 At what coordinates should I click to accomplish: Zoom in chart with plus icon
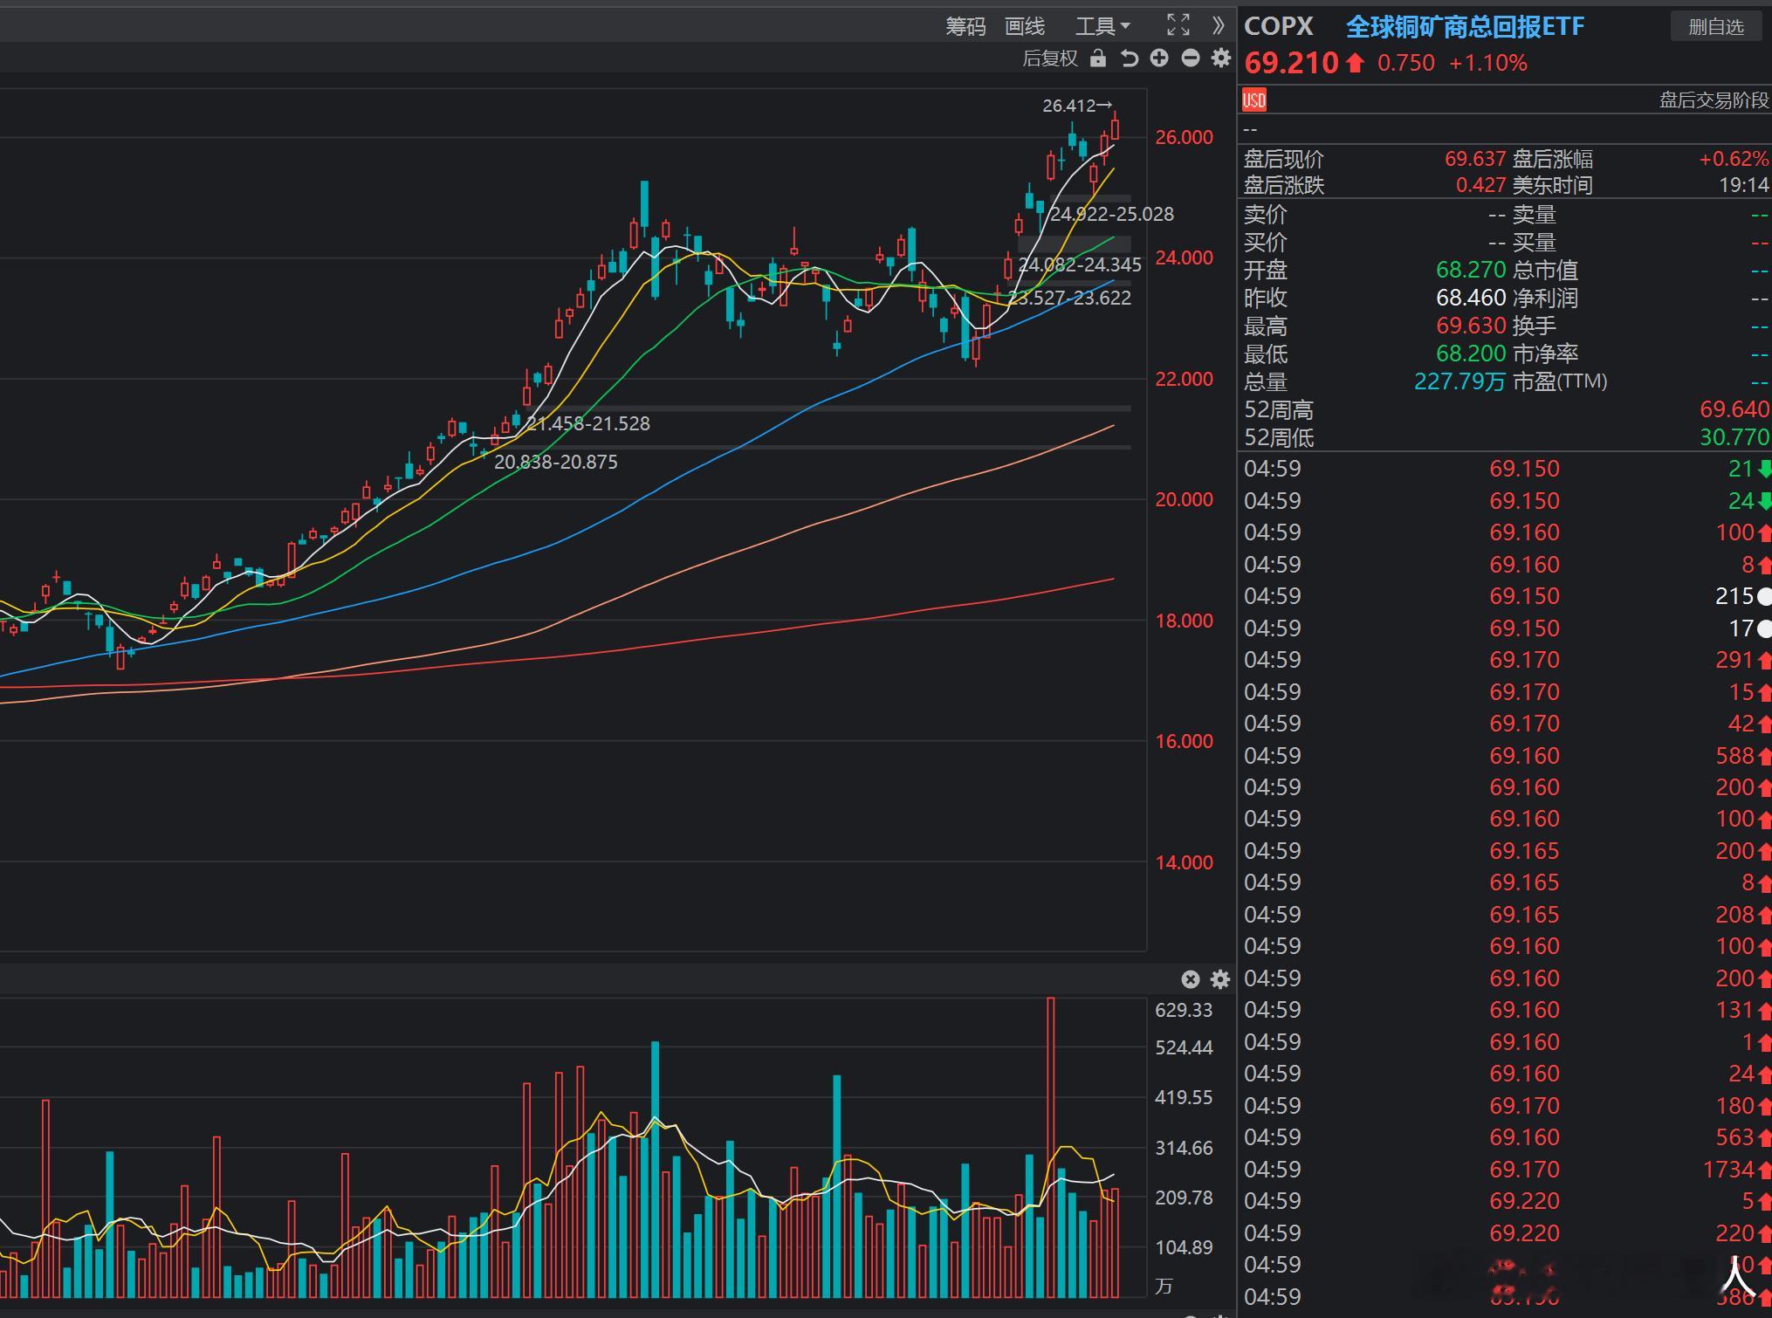coord(1159,58)
